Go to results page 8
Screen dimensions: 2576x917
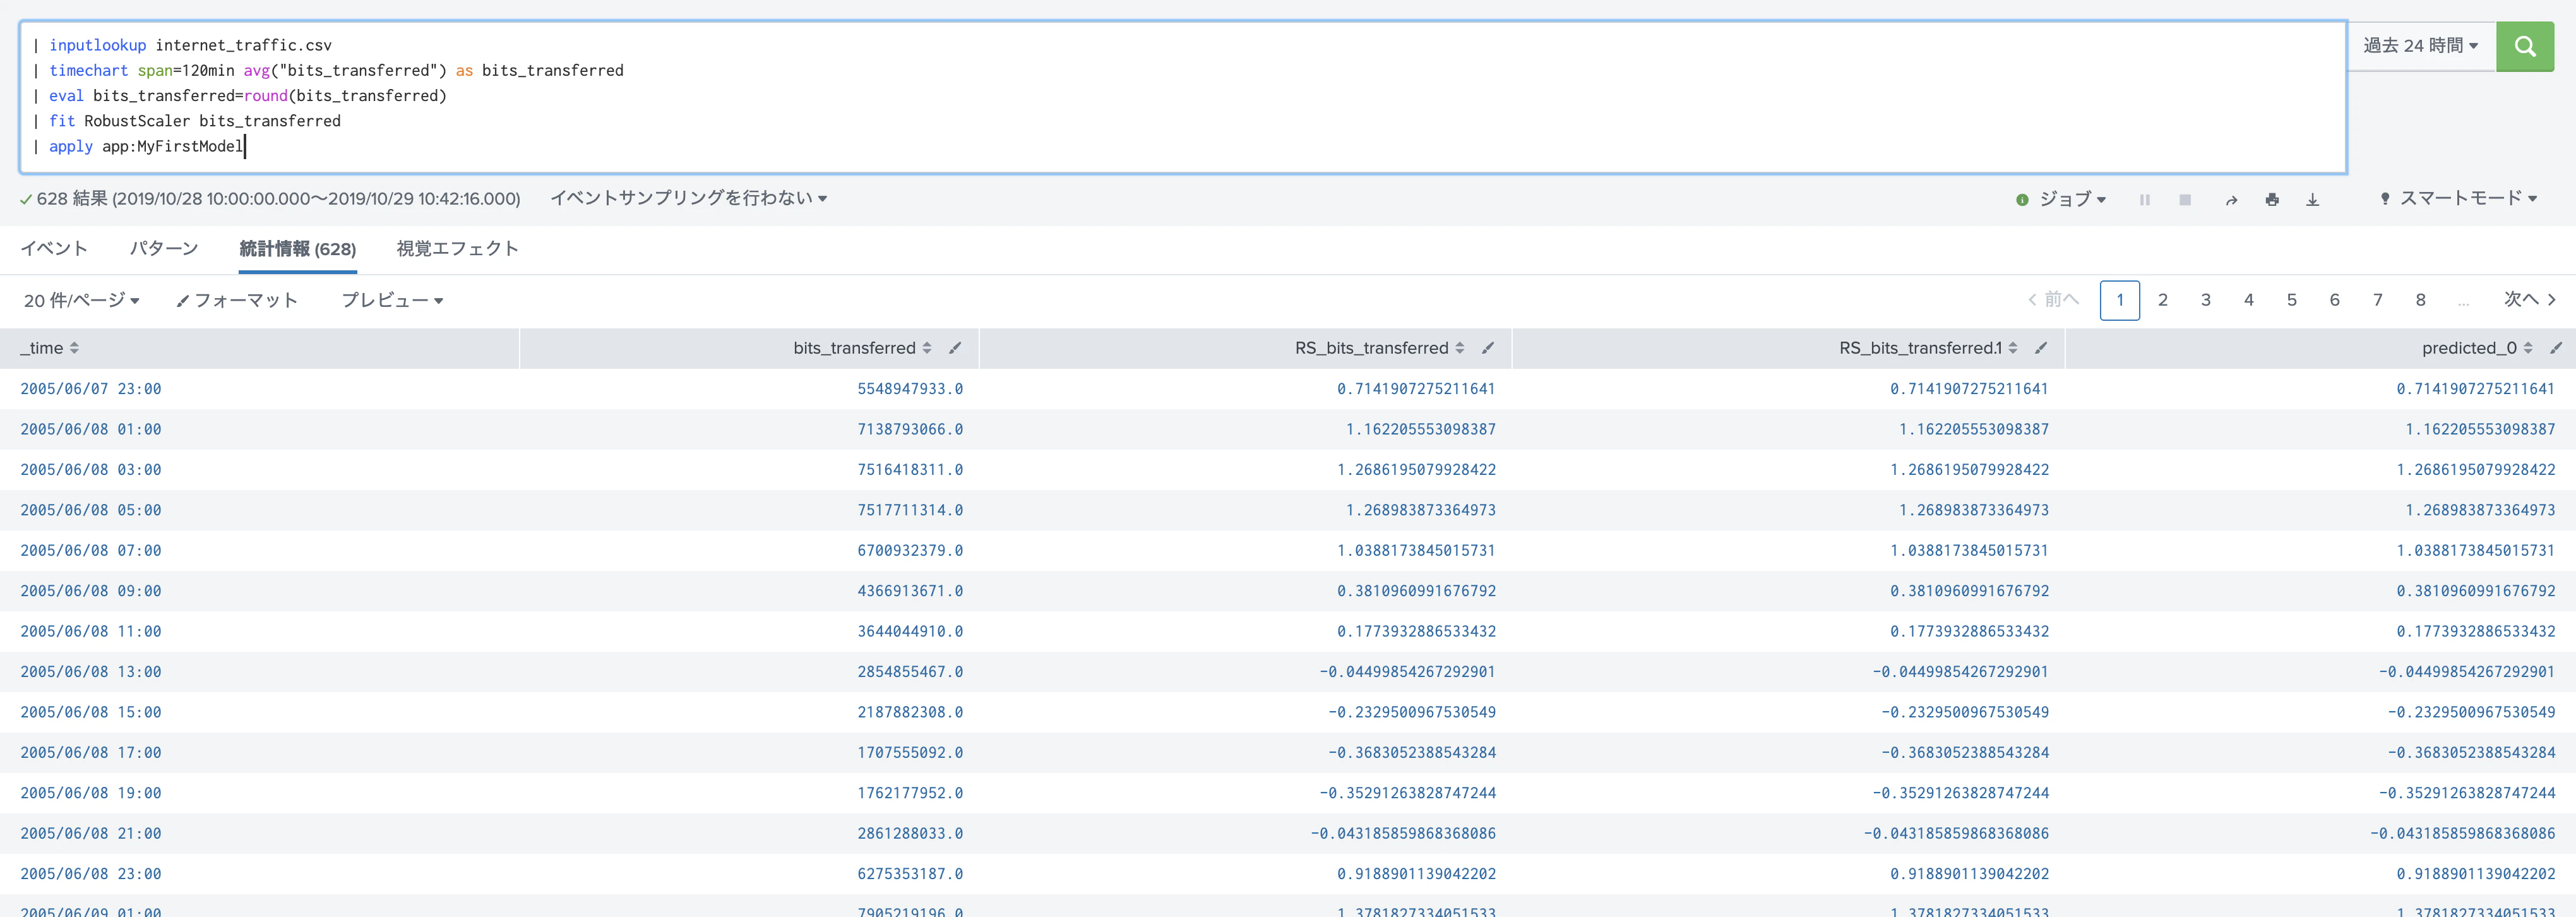2421,300
